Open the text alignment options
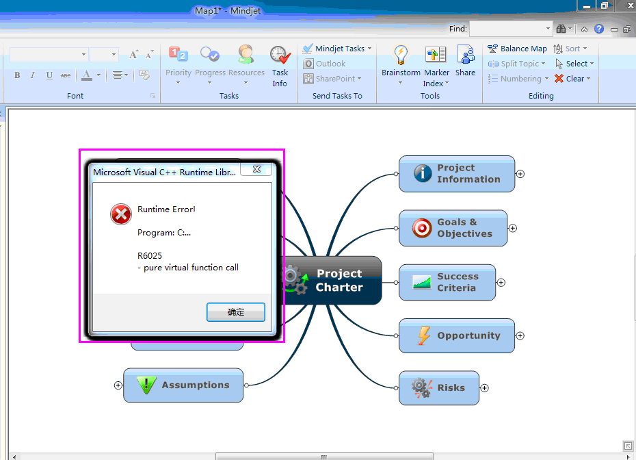Image resolution: width=636 pixels, height=460 pixels. 120,75
